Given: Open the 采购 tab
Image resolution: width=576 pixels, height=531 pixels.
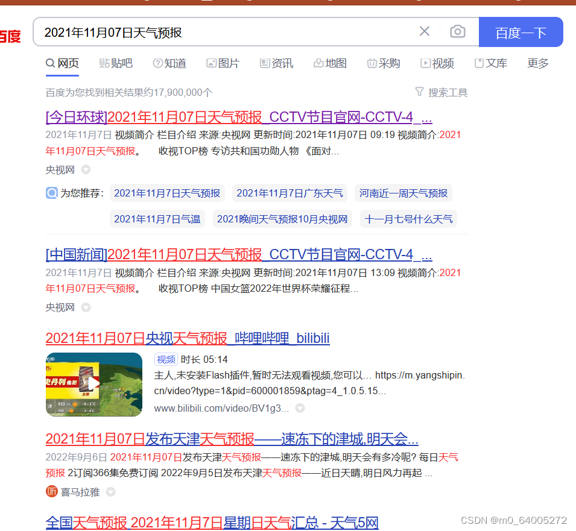Looking at the screenshot, I should coord(384,63).
